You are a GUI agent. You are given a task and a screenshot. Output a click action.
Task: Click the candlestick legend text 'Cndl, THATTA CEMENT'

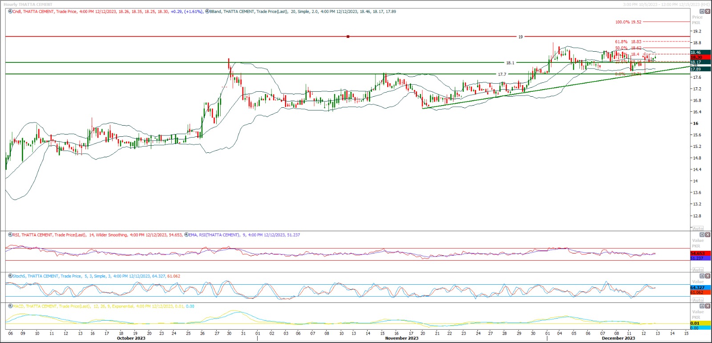click(33, 12)
